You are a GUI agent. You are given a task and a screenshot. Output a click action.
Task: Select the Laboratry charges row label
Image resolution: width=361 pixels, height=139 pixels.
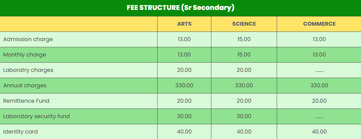(x=28, y=70)
